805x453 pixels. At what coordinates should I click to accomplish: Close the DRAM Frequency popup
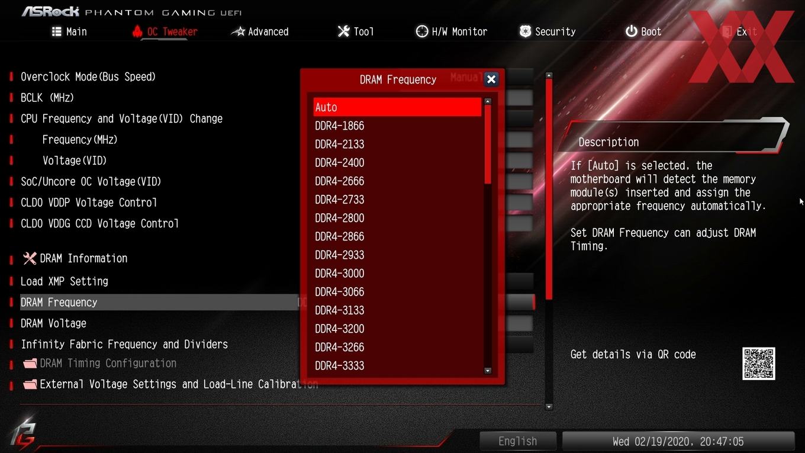pos(491,79)
